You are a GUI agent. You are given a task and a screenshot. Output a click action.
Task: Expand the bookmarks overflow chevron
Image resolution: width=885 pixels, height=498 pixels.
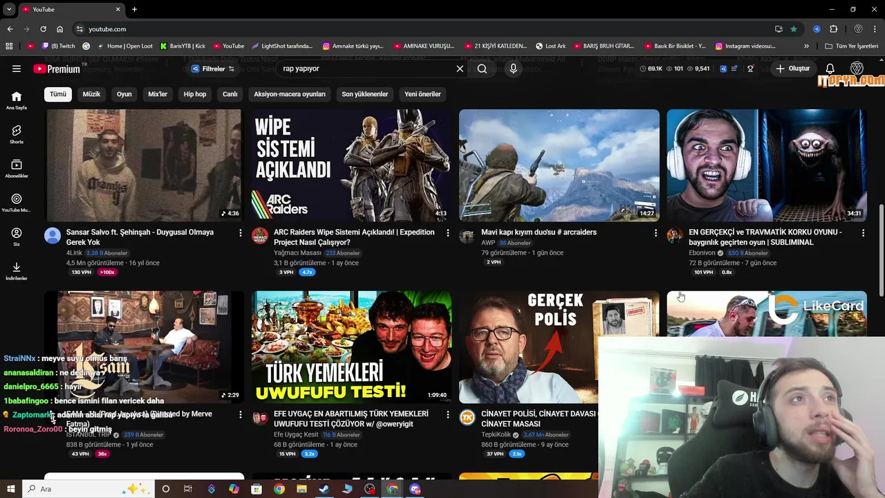coord(806,46)
